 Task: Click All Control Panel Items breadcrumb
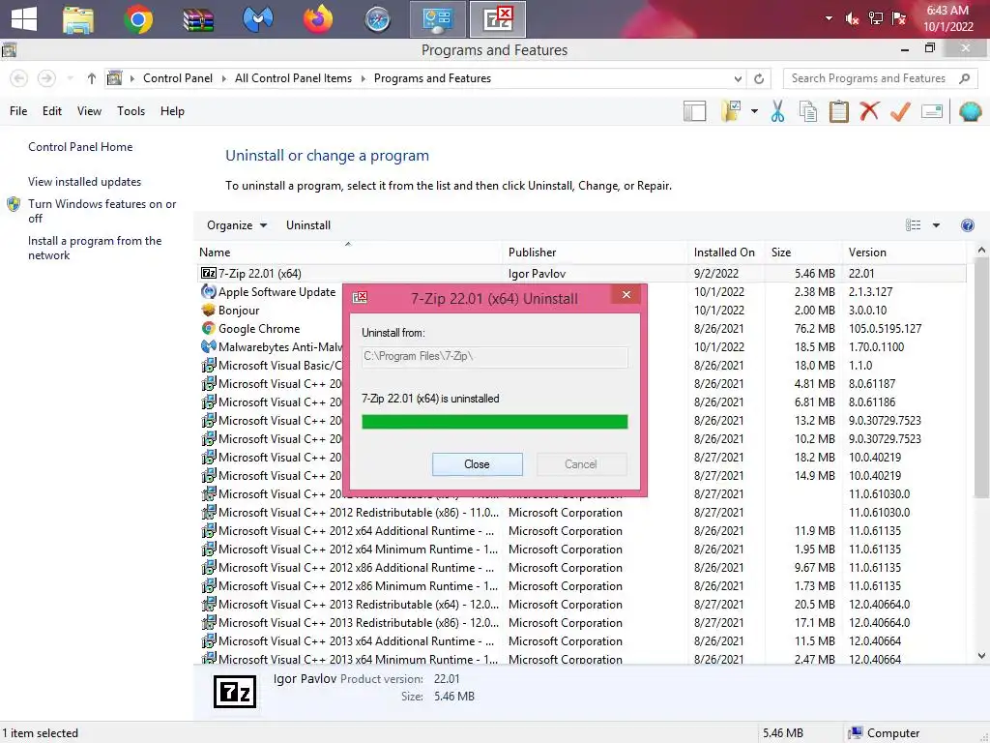click(x=293, y=78)
